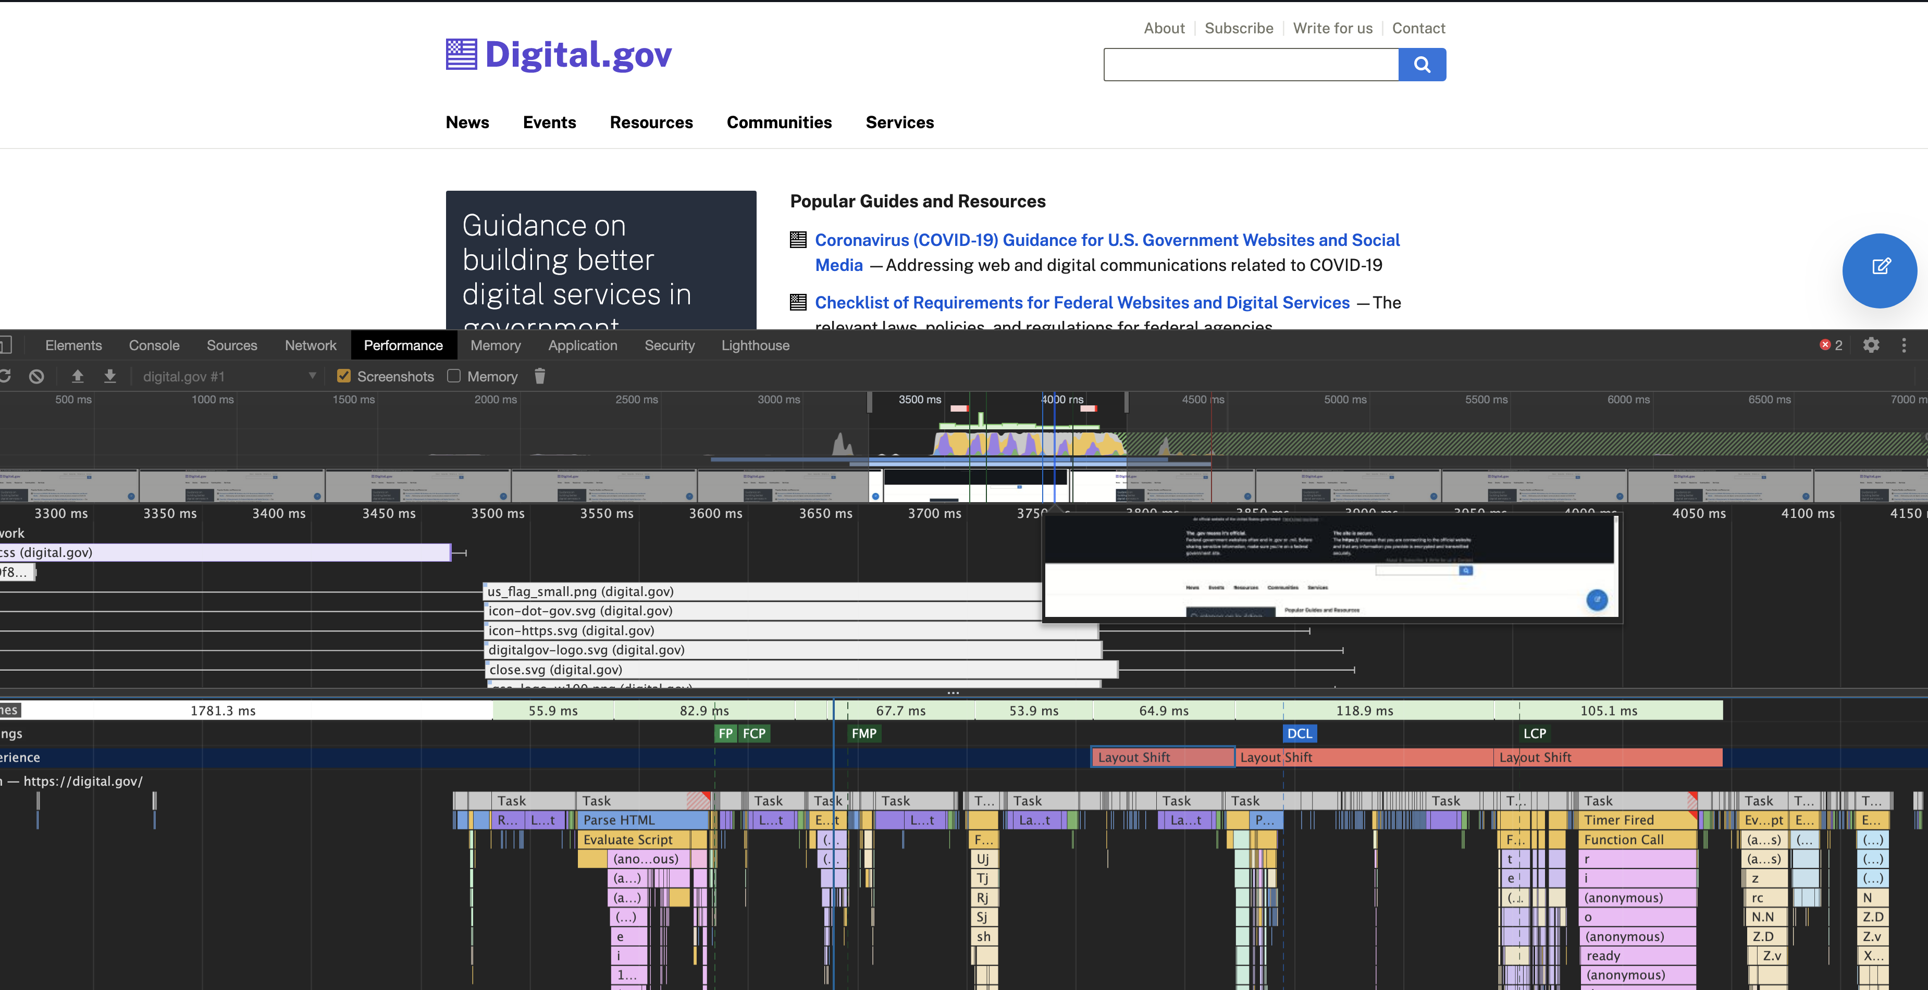Screen dimensions: 1928x990
Task: Delete the recording via the trash icon
Action: (x=540, y=376)
